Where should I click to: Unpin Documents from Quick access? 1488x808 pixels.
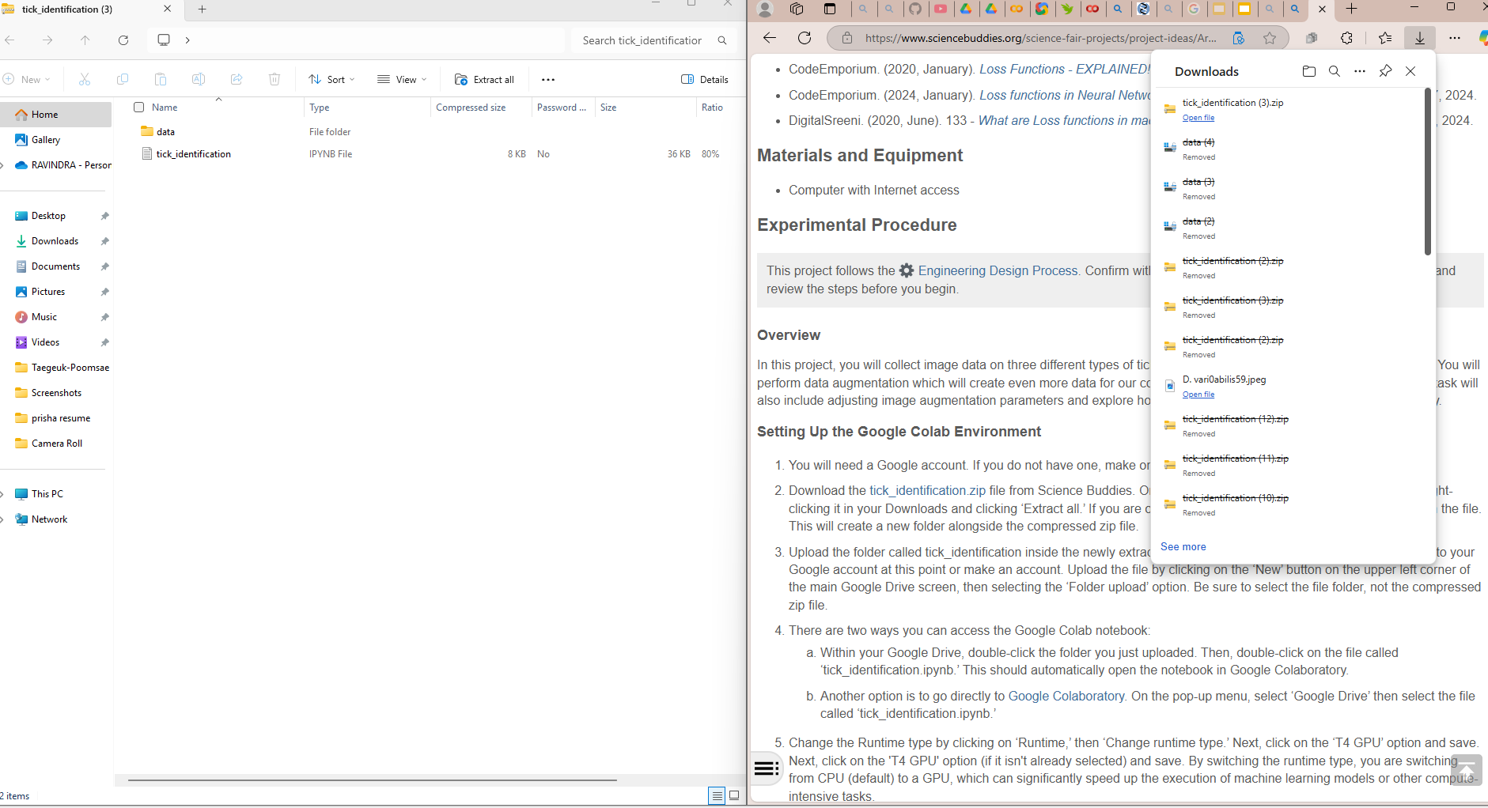coord(104,266)
